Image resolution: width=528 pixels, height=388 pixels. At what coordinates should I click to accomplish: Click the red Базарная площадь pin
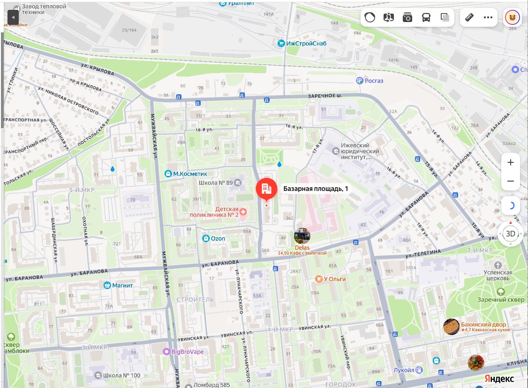(x=266, y=190)
